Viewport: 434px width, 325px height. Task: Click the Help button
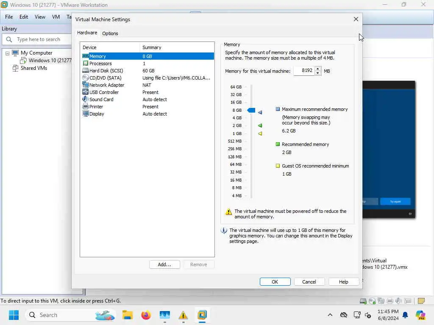pyautogui.click(x=343, y=281)
